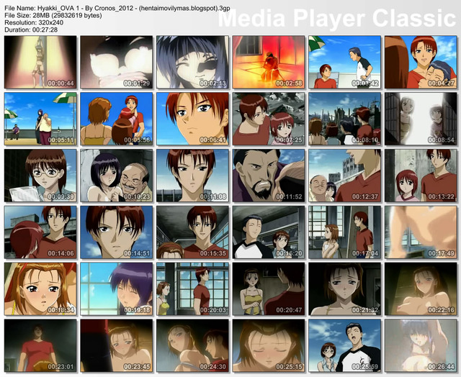Open the thumbnail stamped 00:16:20

pyautogui.click(x=269, y=232)
